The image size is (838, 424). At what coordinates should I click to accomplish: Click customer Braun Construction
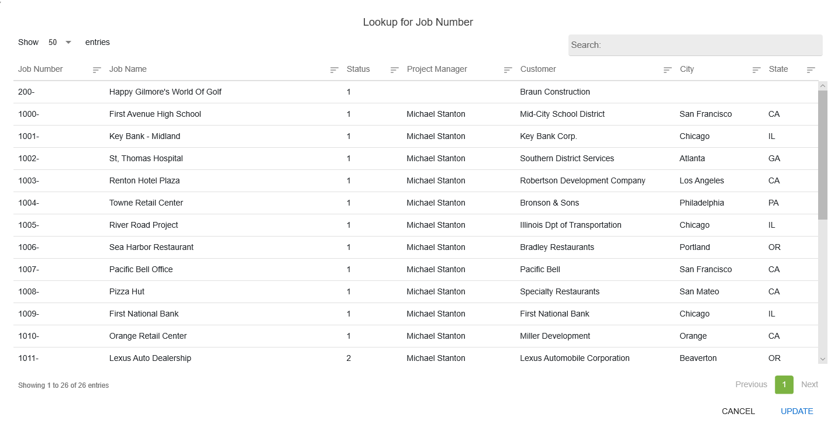555,92
